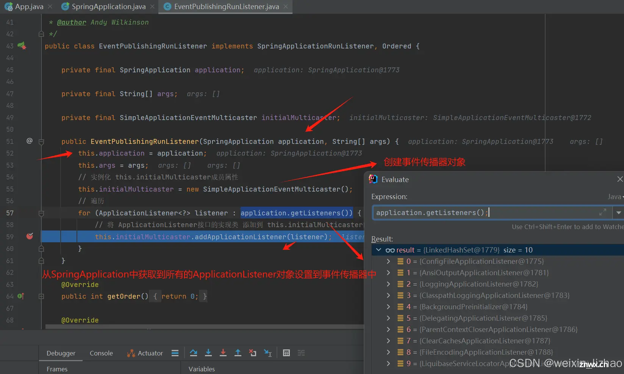The width and height of the screenshot is (624, 374).
Task: Click the run gutter icon at line 43
Action: coord(22,46)
